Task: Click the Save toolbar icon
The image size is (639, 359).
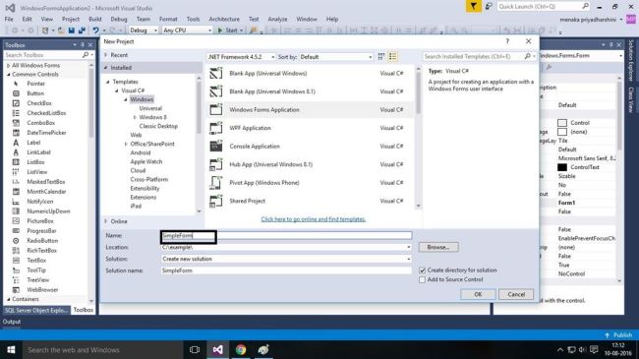Action: [72, 30]
